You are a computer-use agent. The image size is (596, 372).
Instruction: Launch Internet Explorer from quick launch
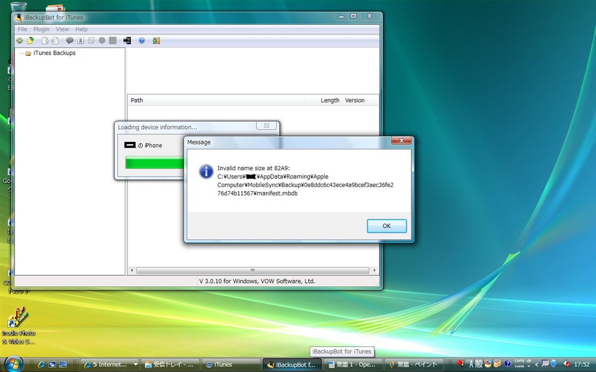42,364
